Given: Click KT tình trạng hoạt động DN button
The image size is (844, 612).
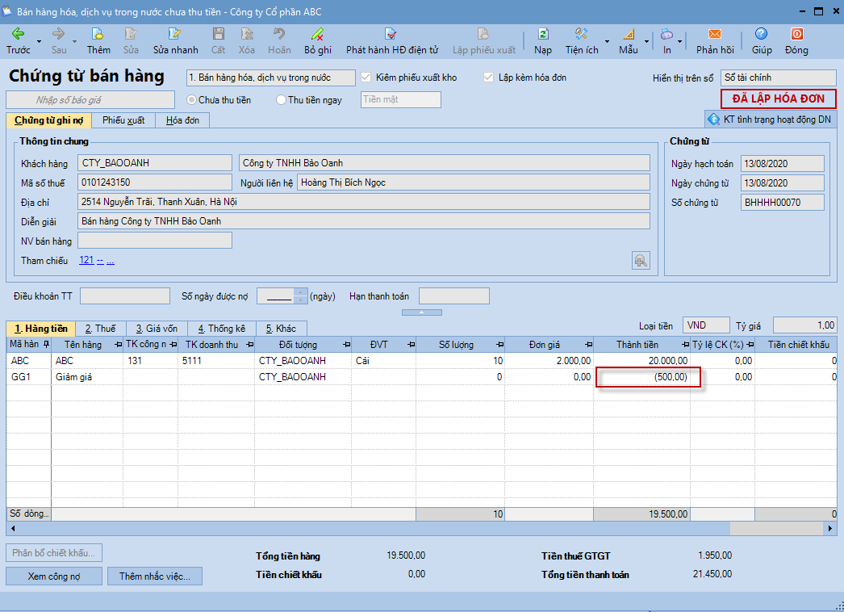Looking at the screenshot, I should (771, 119).
